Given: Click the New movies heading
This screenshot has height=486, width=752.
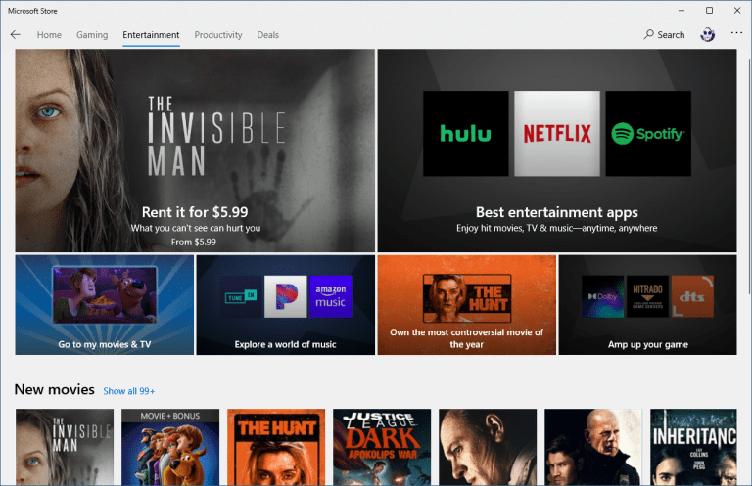Looking at the screenshot, I should 54,389.
